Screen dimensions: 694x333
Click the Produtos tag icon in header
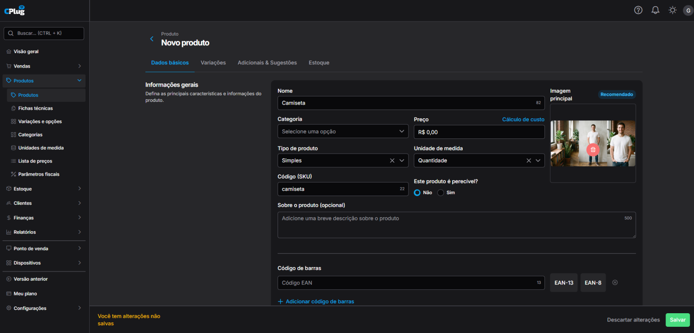(x=9, y=81)
